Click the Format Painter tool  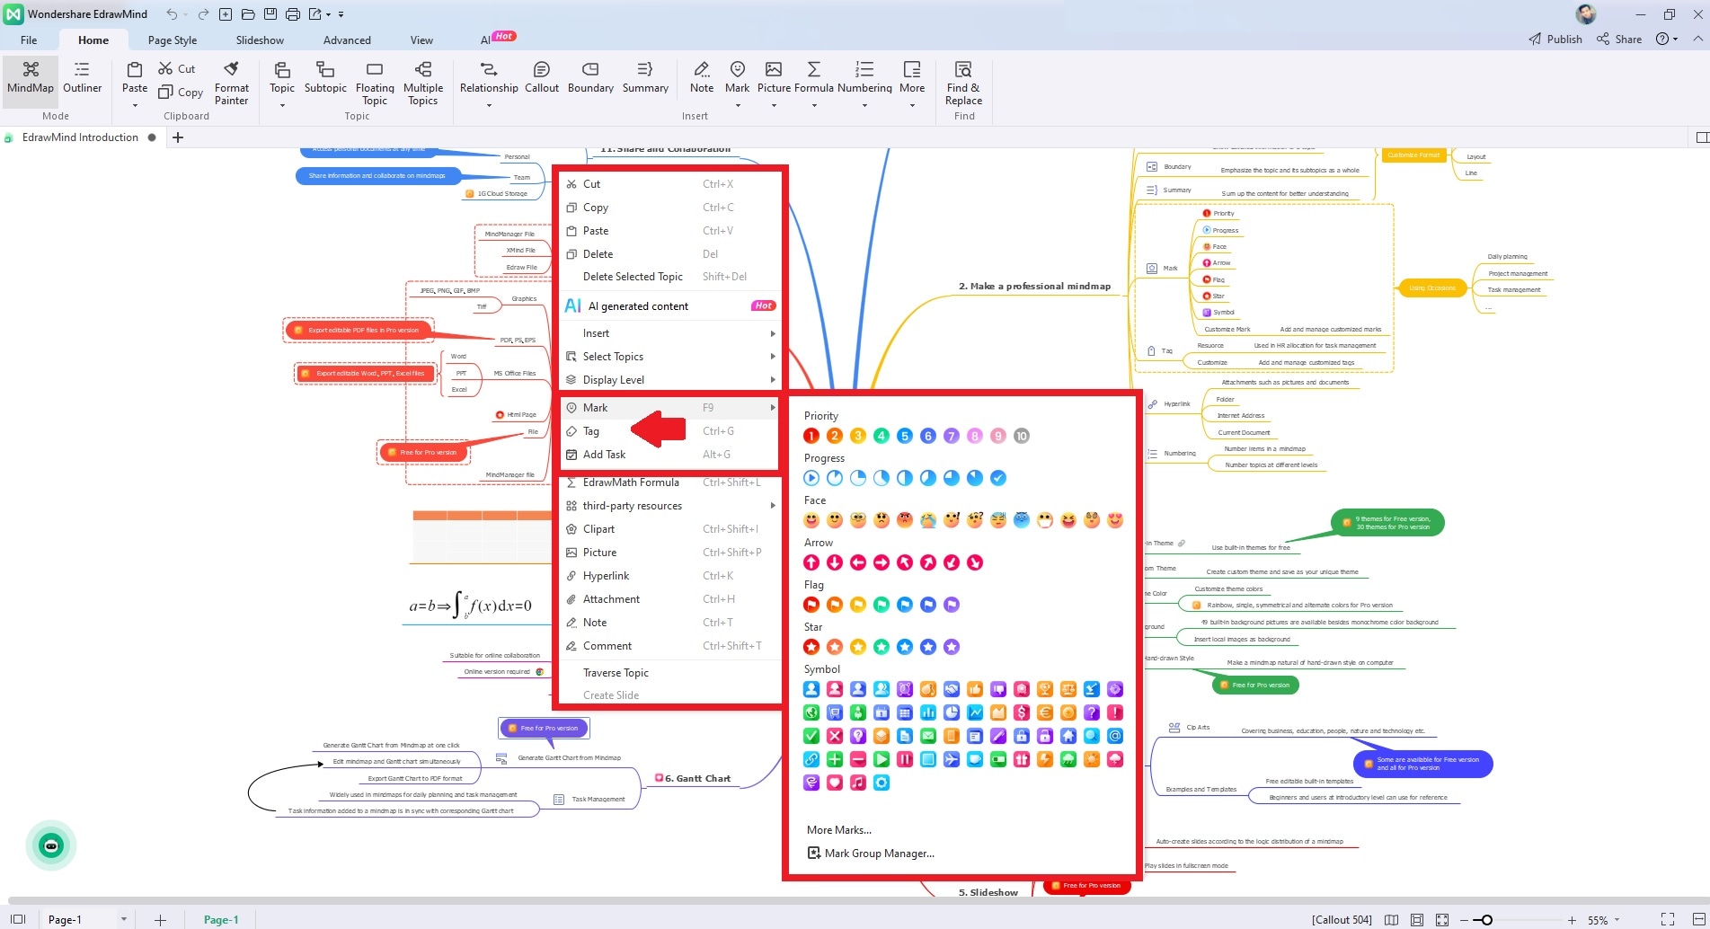point(231,83)
